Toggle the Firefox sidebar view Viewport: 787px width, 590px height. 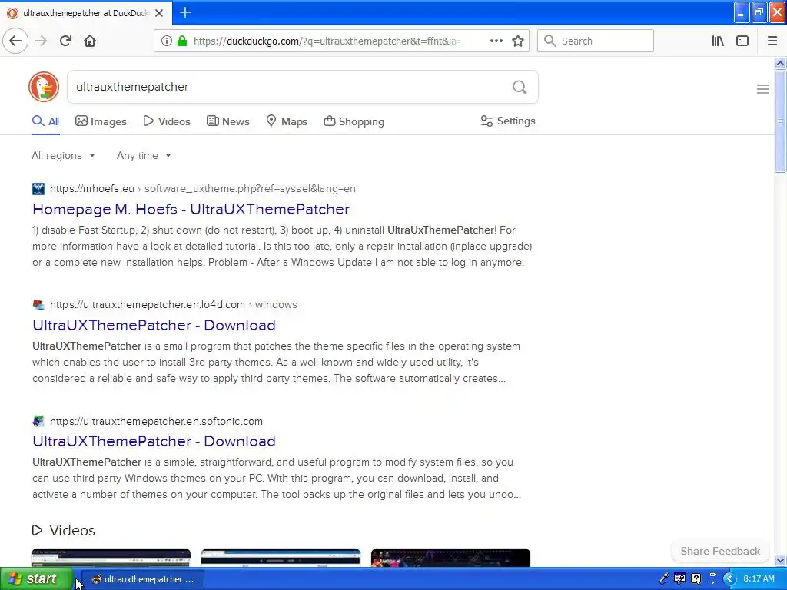742,41
